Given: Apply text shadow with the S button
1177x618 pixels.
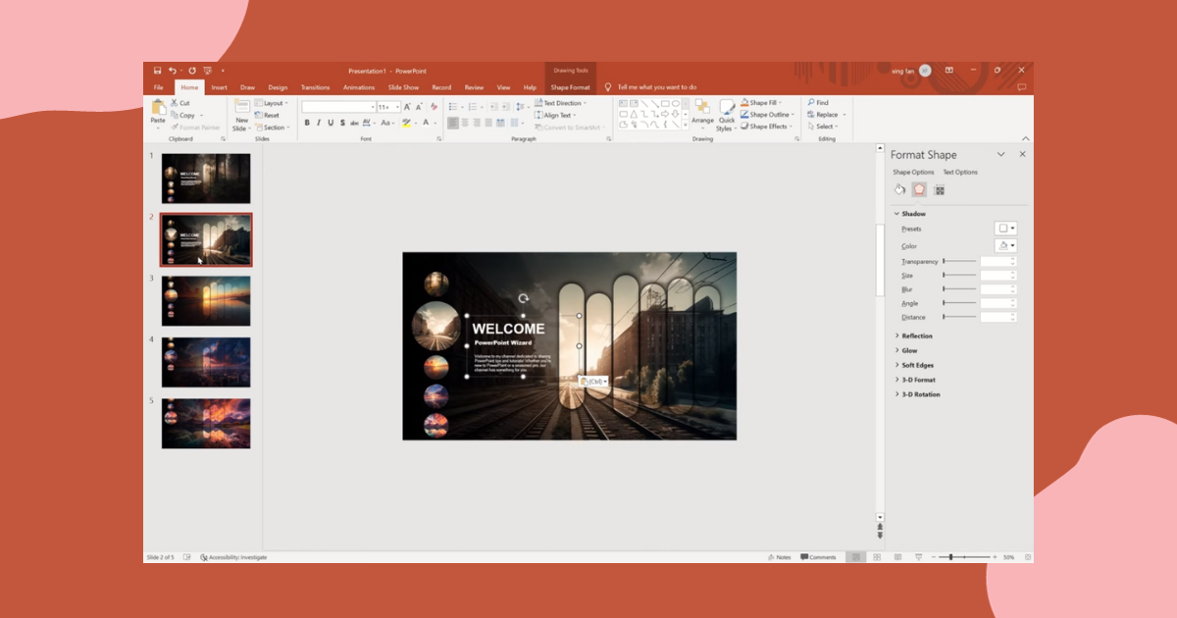Looking at the screenshot, I should (x=342, y=123).
